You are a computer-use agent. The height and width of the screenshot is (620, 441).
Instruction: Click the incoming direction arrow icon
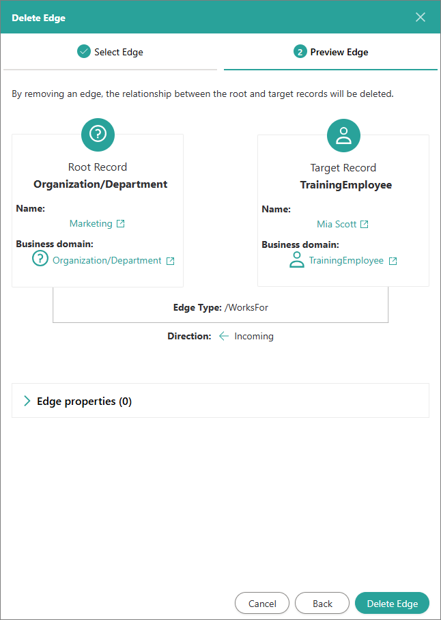(x=224, y=336)
